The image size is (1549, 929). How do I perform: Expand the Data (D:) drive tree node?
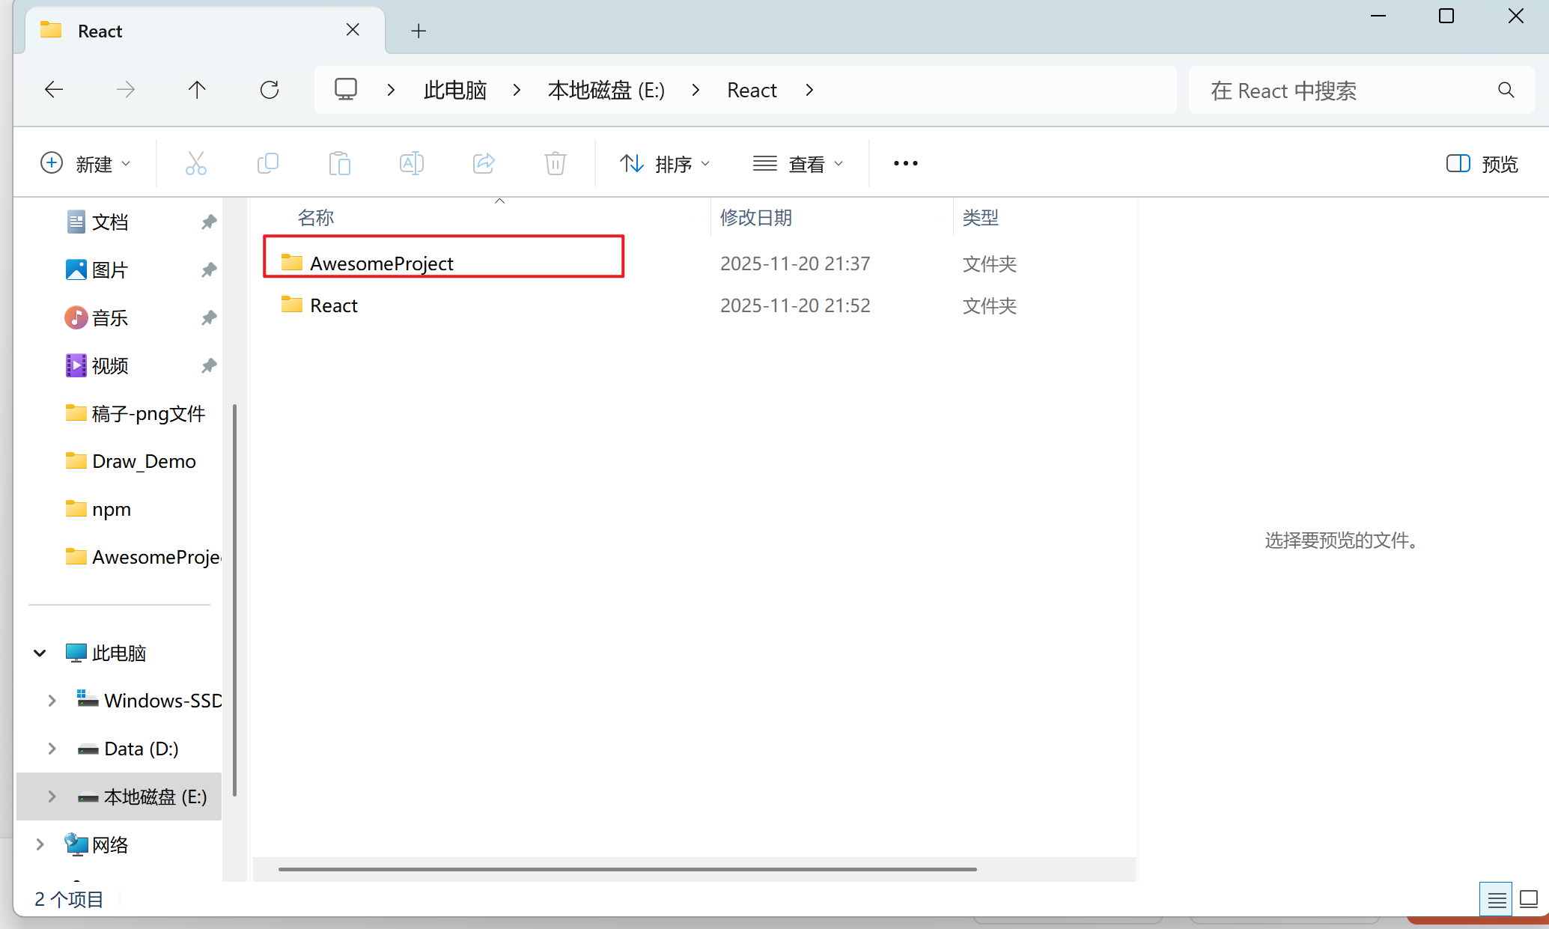(x=52, y=749)
